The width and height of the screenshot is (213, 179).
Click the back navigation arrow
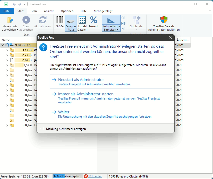pos(15,4)
